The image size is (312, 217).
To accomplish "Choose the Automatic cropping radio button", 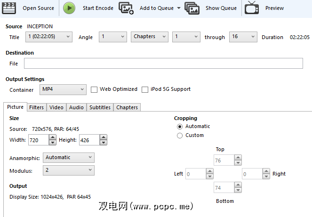I will click(179, 127).
